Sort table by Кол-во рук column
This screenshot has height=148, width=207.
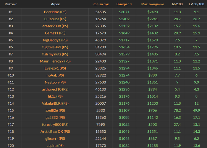[101, 4]
